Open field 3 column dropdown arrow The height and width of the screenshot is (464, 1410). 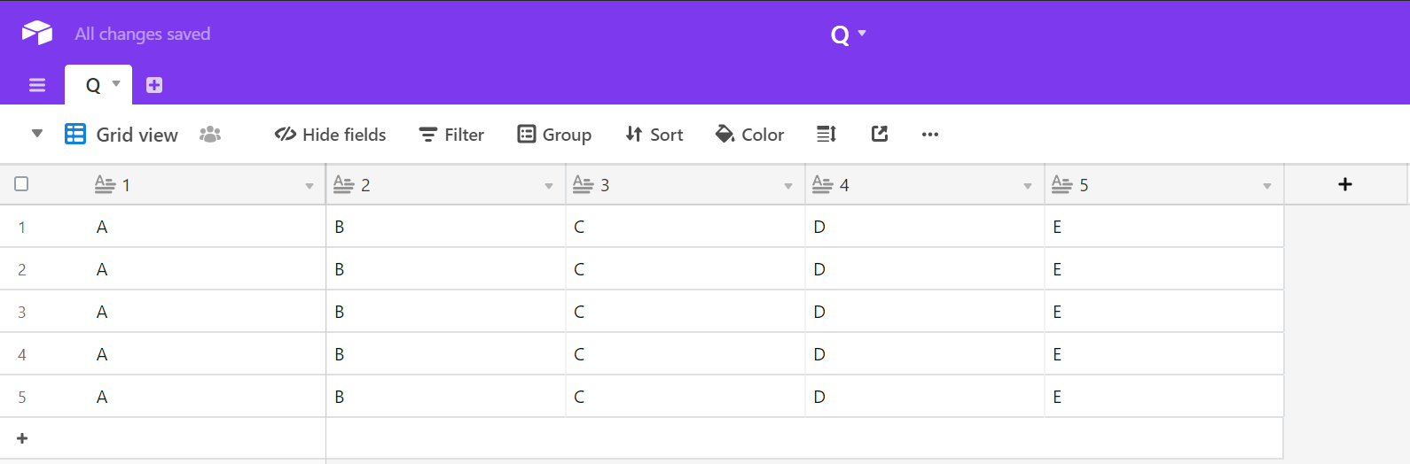(788, 186)
